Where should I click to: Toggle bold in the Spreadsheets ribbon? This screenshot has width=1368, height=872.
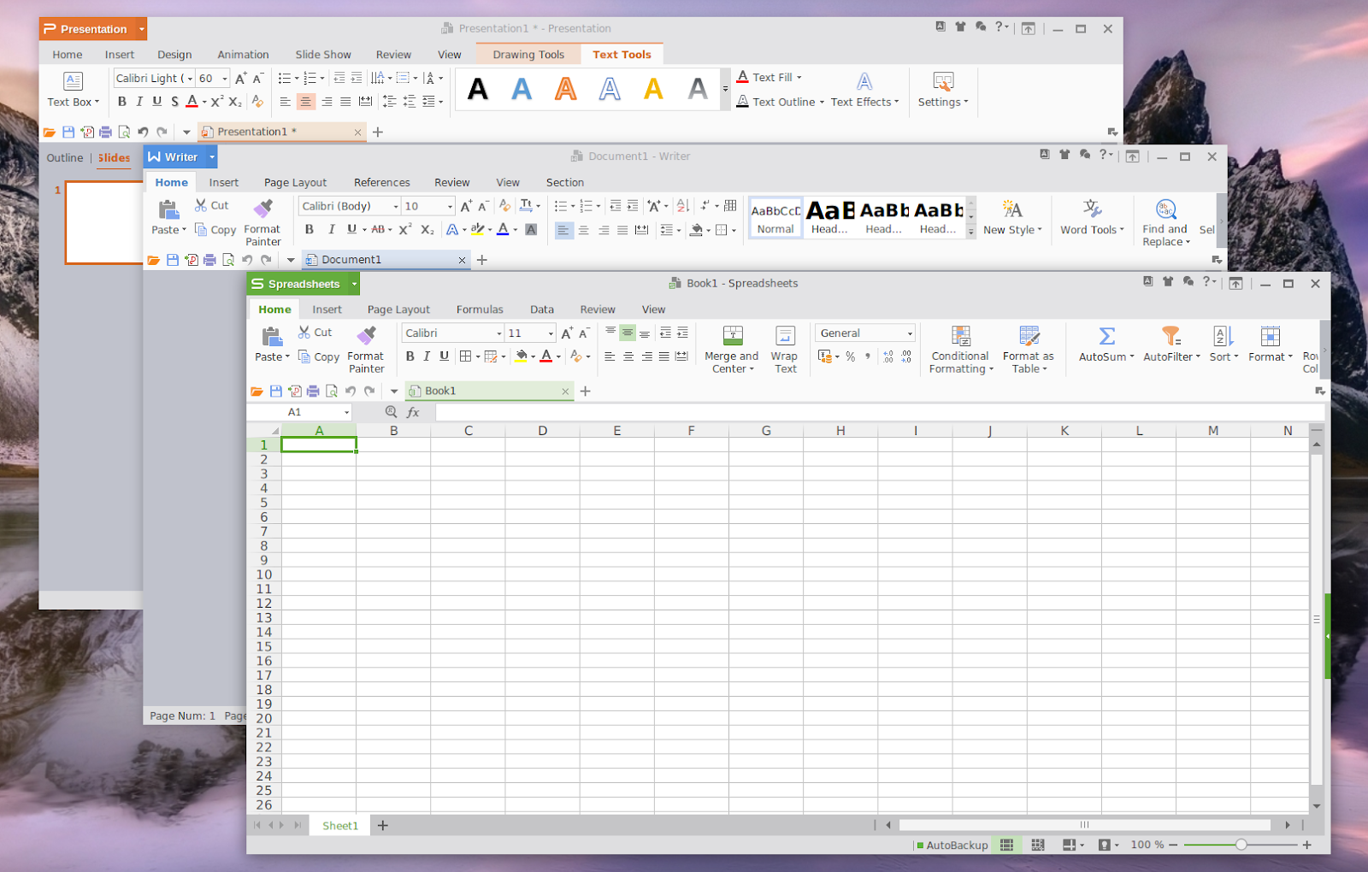(x=410, y=356)
